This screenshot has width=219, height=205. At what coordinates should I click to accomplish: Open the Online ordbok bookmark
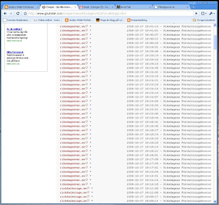[48, 20]
